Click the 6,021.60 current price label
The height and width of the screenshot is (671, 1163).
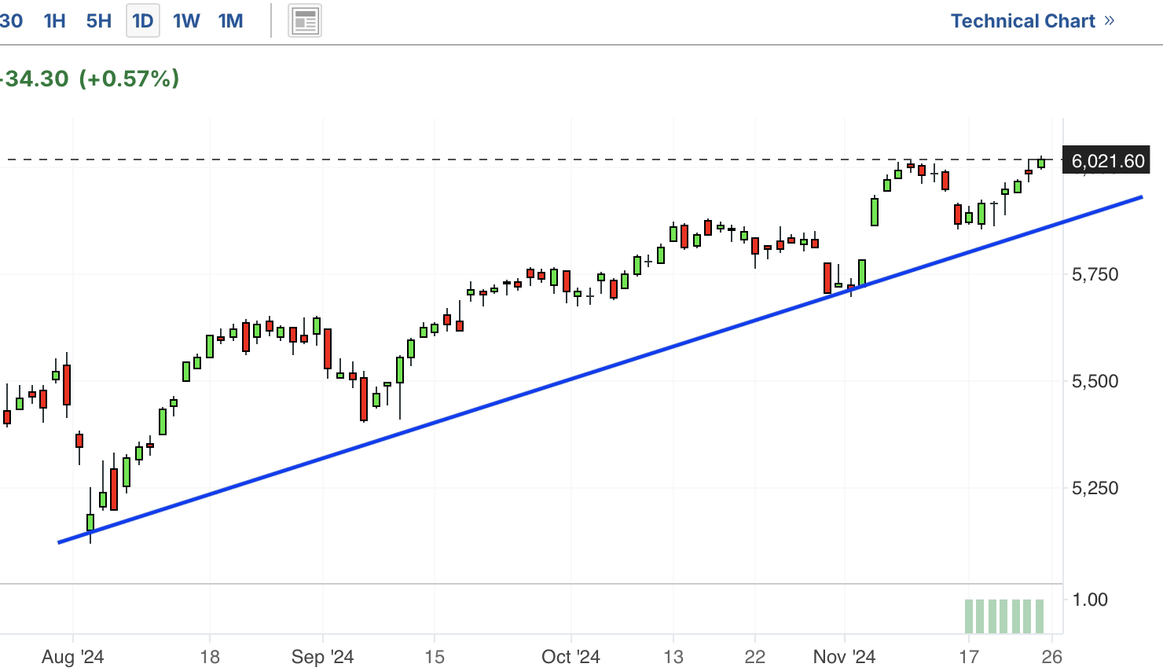(1108, 161)
